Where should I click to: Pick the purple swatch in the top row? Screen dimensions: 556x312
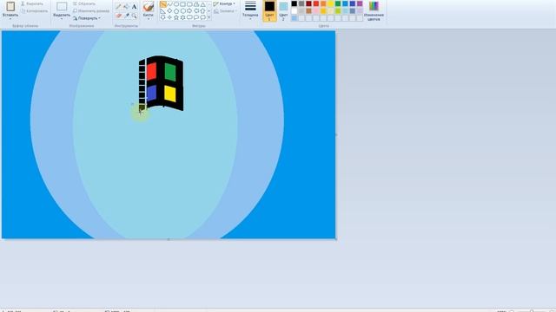click(360, 3)
